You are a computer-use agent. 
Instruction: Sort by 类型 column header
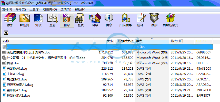(x=152, y=41)
